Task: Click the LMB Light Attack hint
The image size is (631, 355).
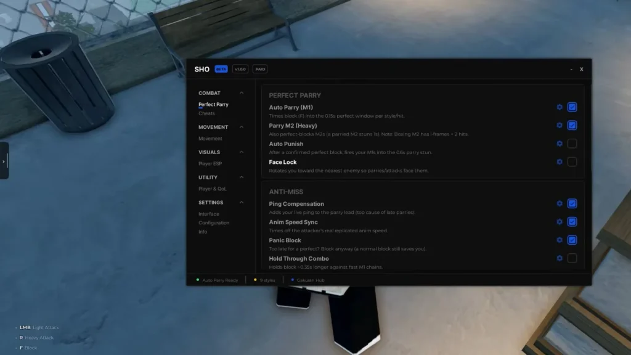Action: click(39, 328)
